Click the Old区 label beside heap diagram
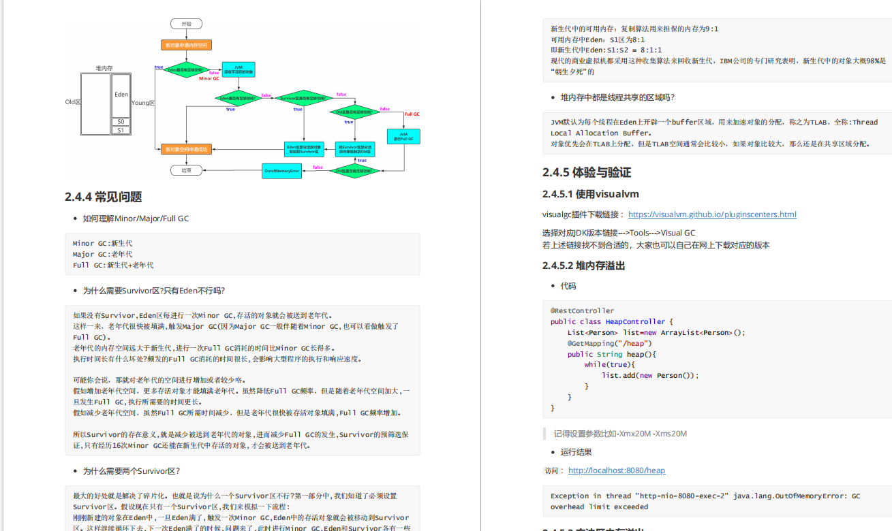This screenshot has width=892, height=531. click(x=73, y=102)
